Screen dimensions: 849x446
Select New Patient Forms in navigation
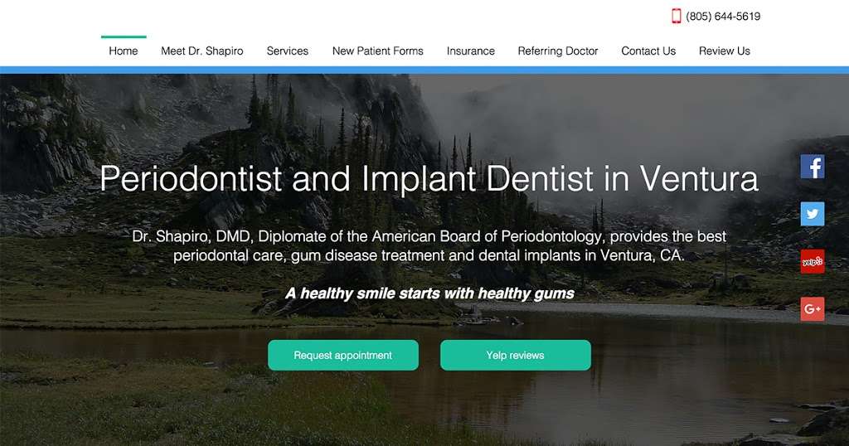tap(378, 51)
